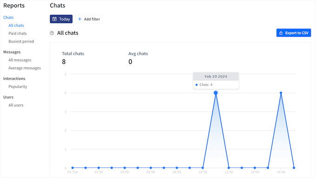Open Paid chats report

[x=18, y=33]
